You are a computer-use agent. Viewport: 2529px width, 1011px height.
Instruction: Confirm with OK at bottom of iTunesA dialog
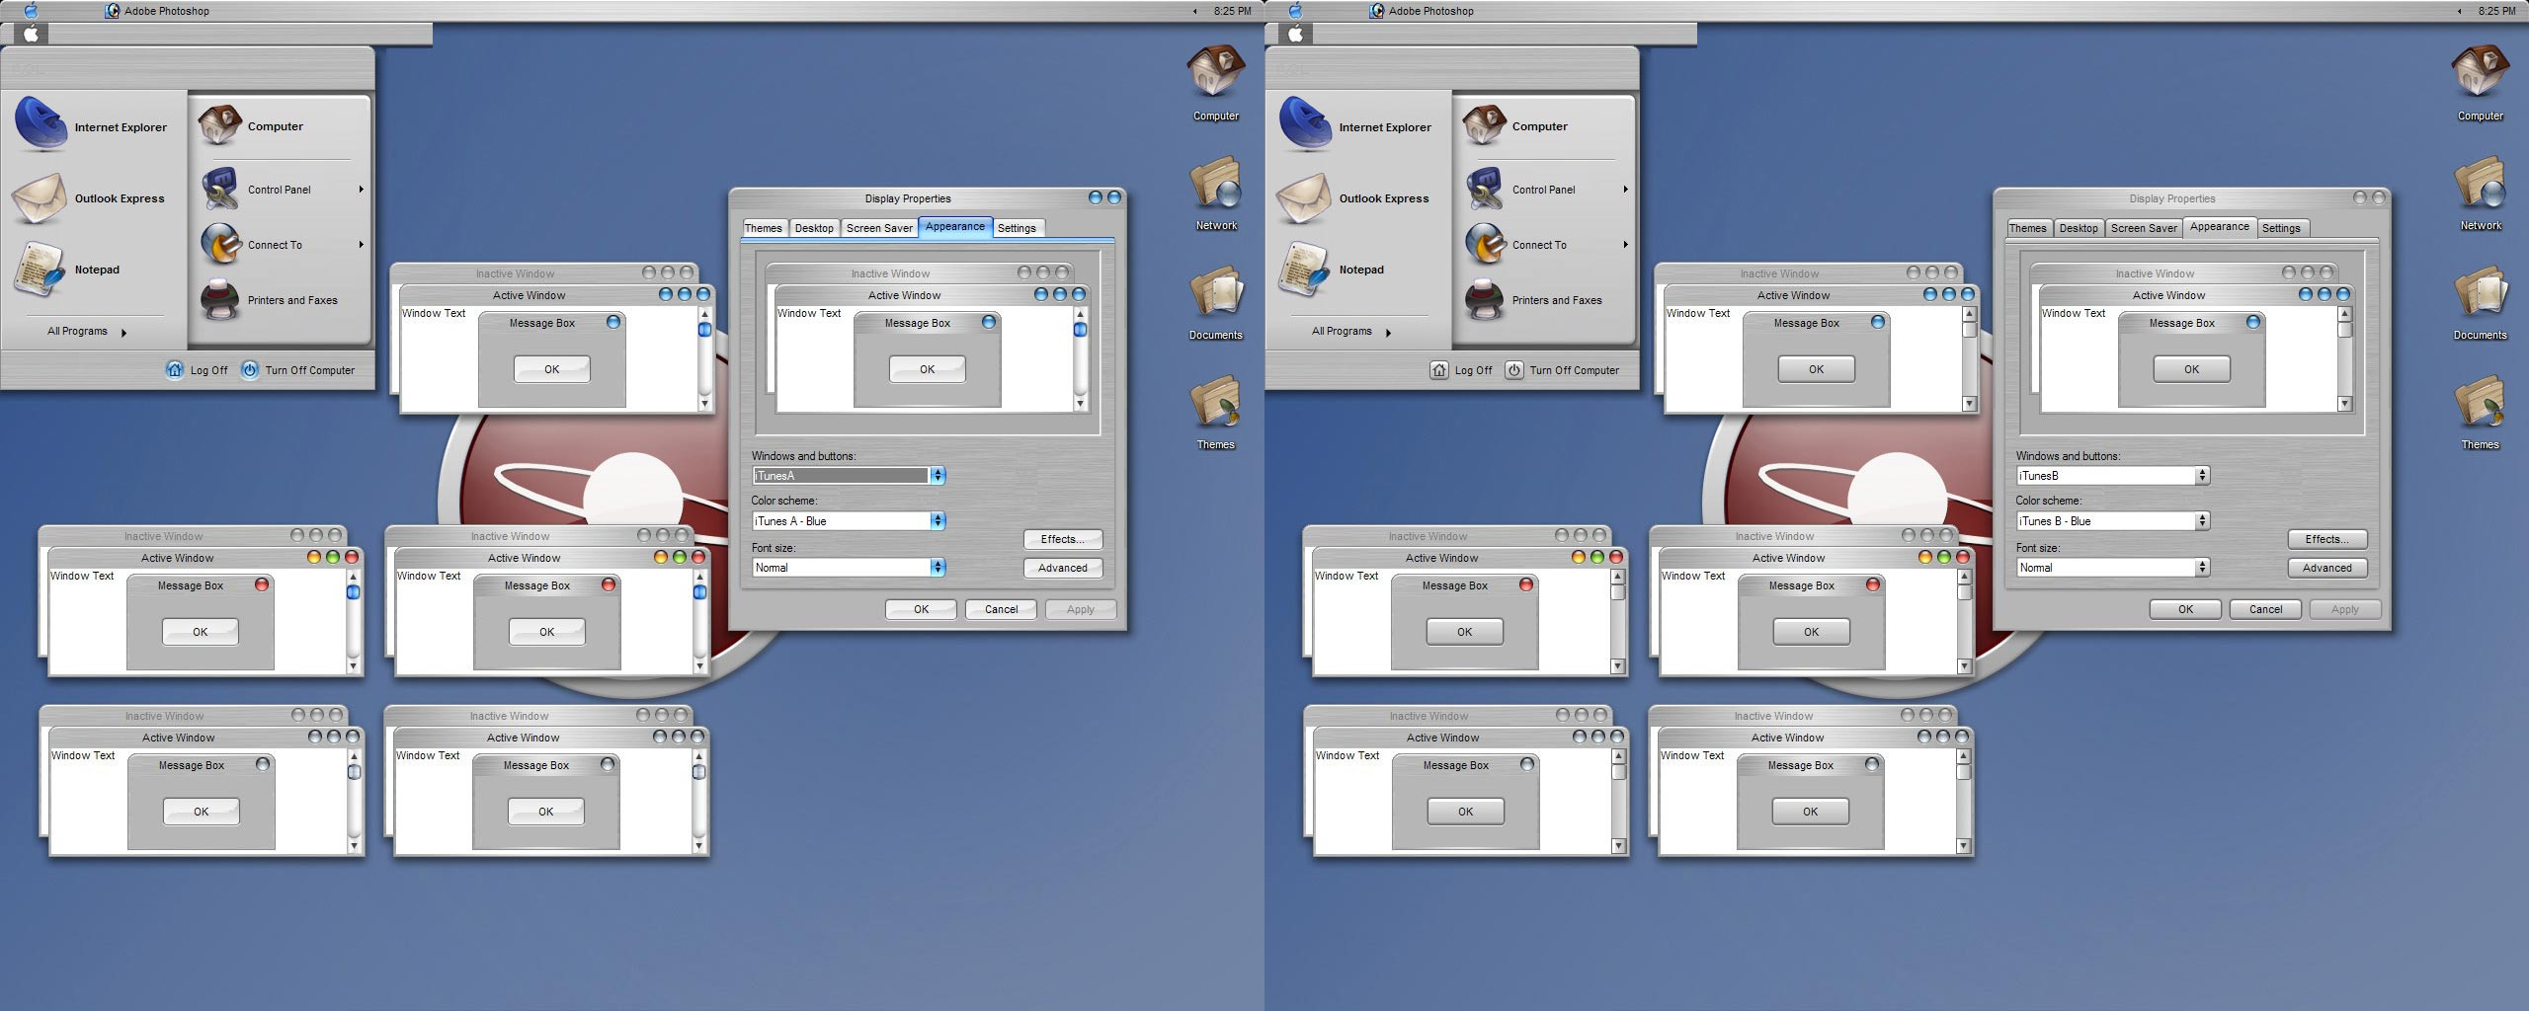click(x=921, y=609)
